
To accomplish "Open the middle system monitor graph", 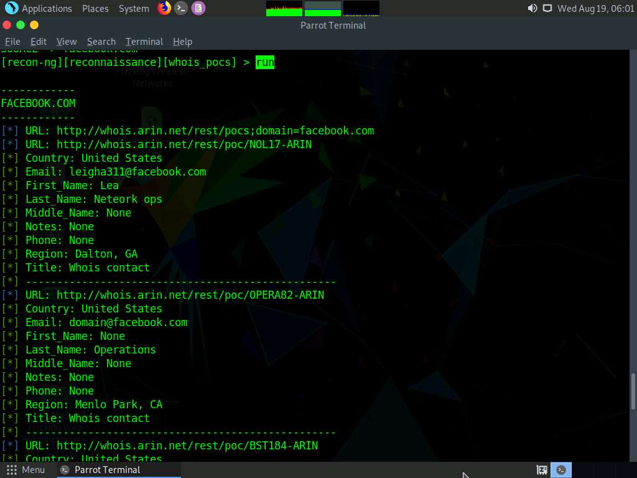I will point(323,9).
